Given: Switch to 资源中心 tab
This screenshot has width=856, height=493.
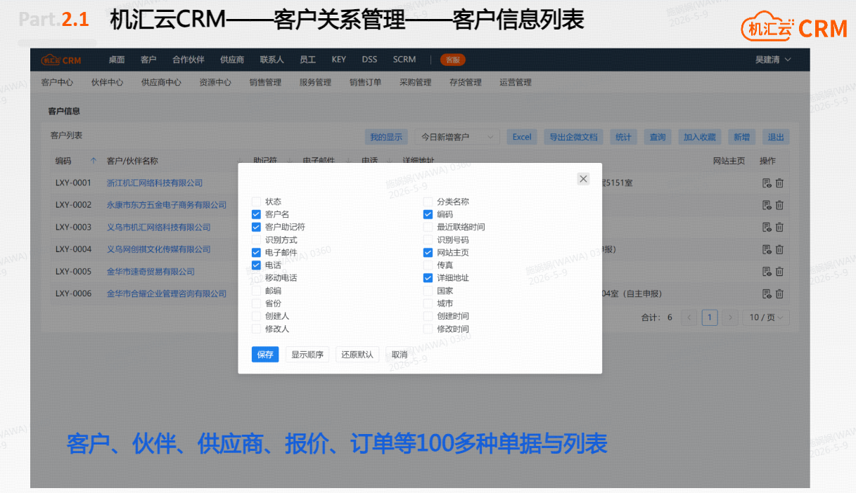Looking at the screenshot, I should 215,82.
